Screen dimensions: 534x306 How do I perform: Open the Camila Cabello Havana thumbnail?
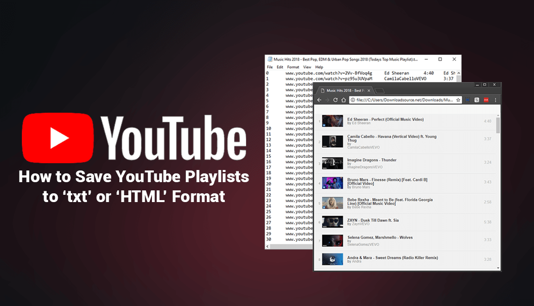click(333, 141)
